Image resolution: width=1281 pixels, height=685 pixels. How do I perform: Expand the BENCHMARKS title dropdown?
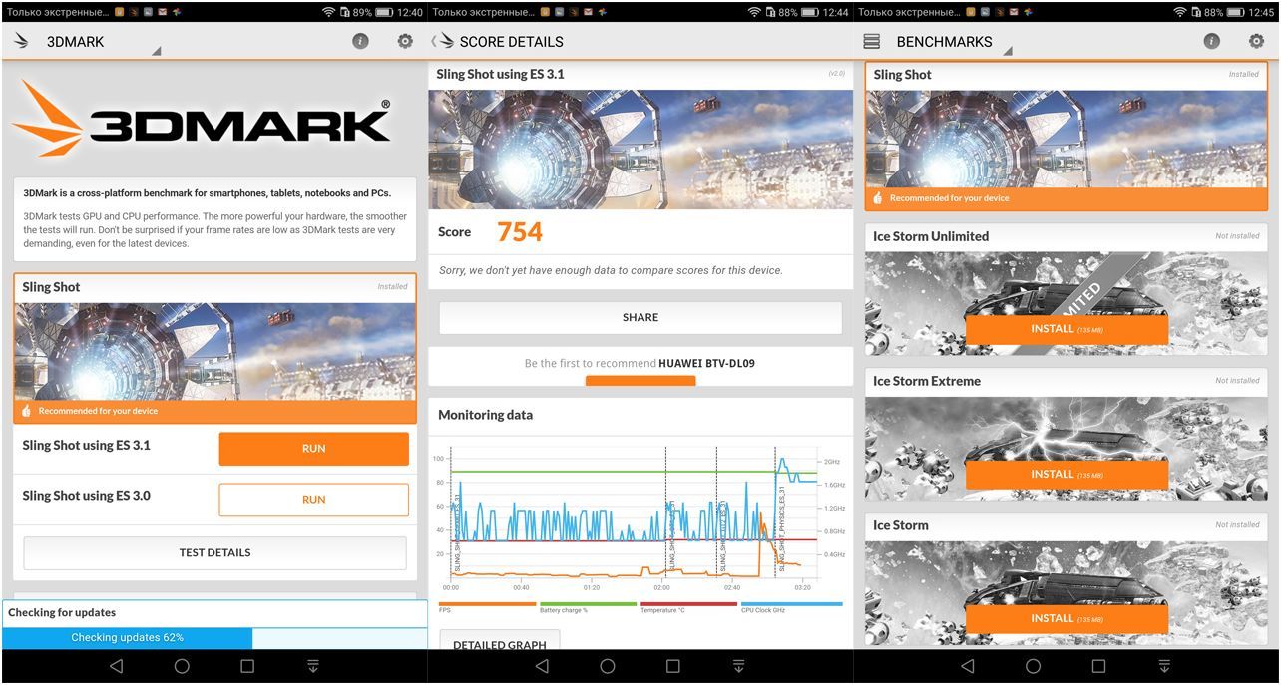click(x=1007, y=51)
